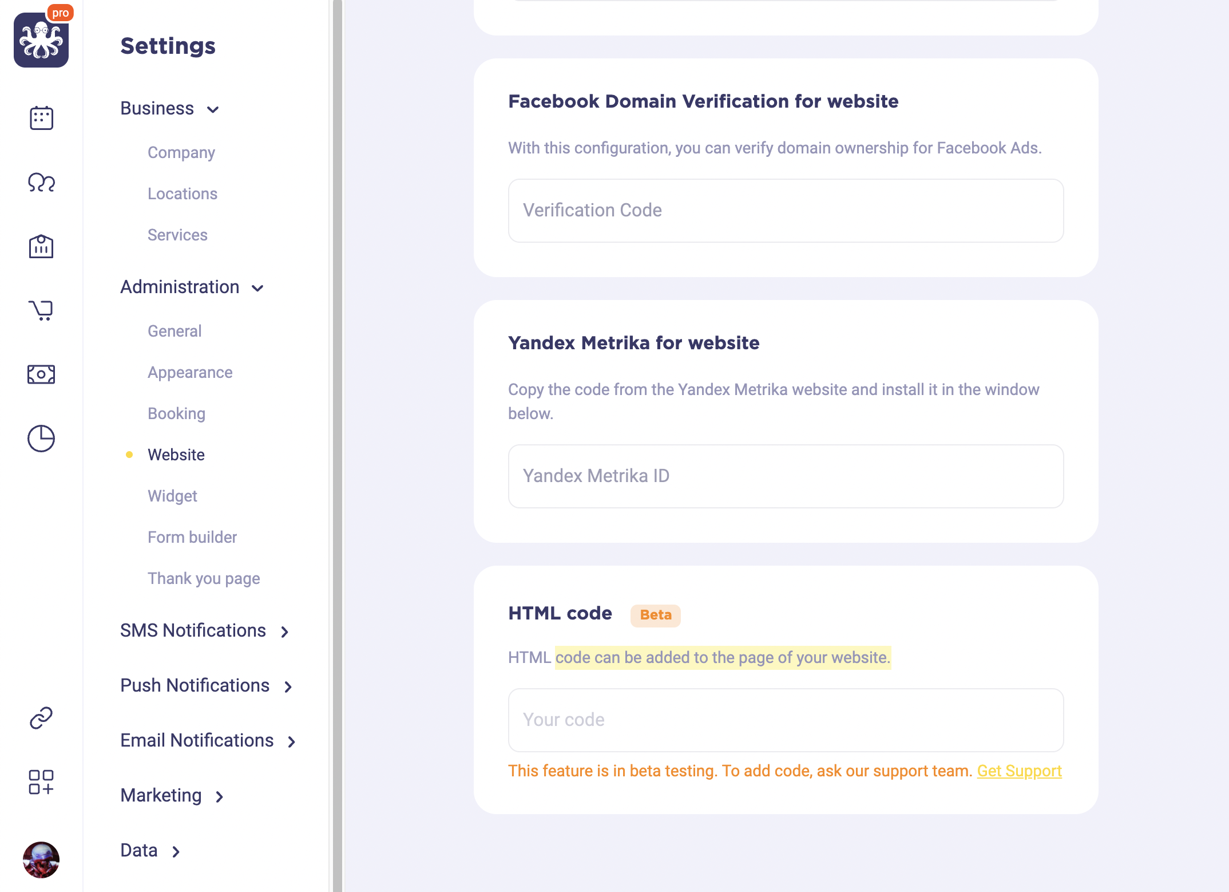Click the Yandex Metrika ID field
Image resolution: width=1229 pixels, height=892 pixels.
coord(786,476)
